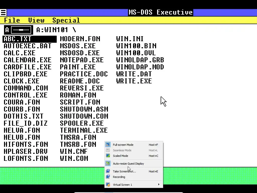Expand the Virtual Screen 1 submenu arrow
The height and width of the screenshot is (193, 257).
pos(159,184)
